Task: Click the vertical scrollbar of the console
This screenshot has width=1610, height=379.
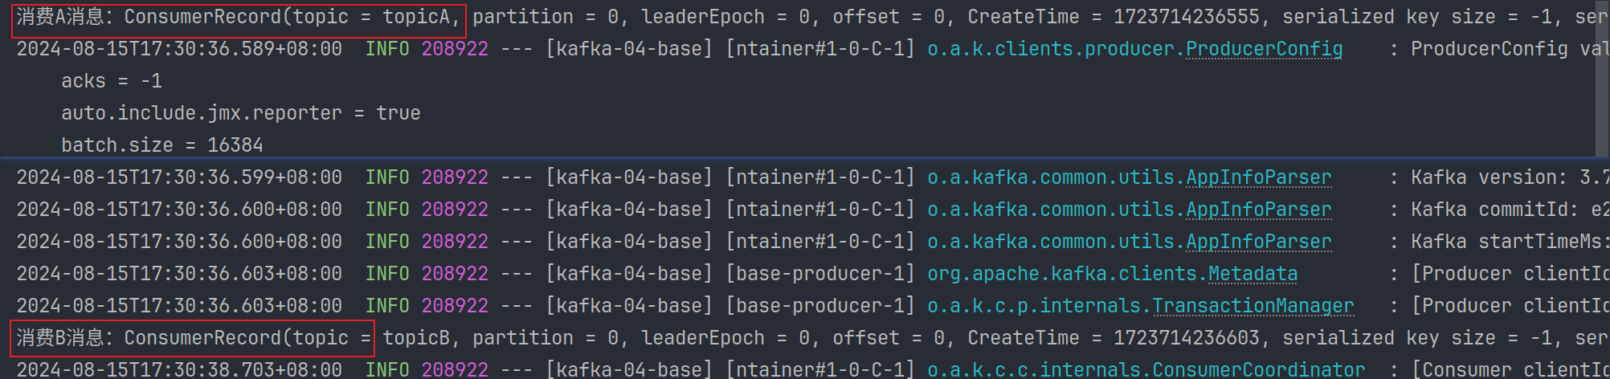Action: pos(1602,79)
